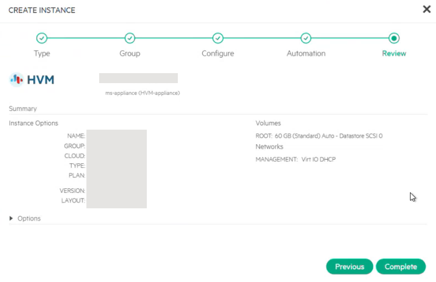
Task: Click the Instance Options heading
Action: click(x=33, y=123)
